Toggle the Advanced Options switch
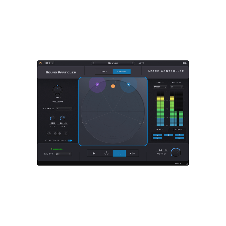Image resolution: width=226 pixels, height=226 pixels. (70, 140)
